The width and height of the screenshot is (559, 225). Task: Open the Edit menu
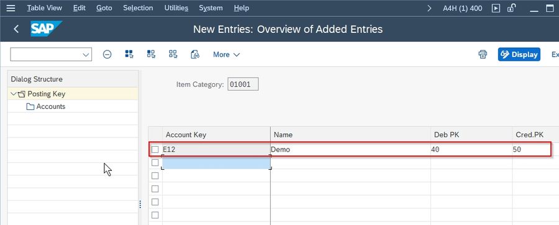point(79,8)
